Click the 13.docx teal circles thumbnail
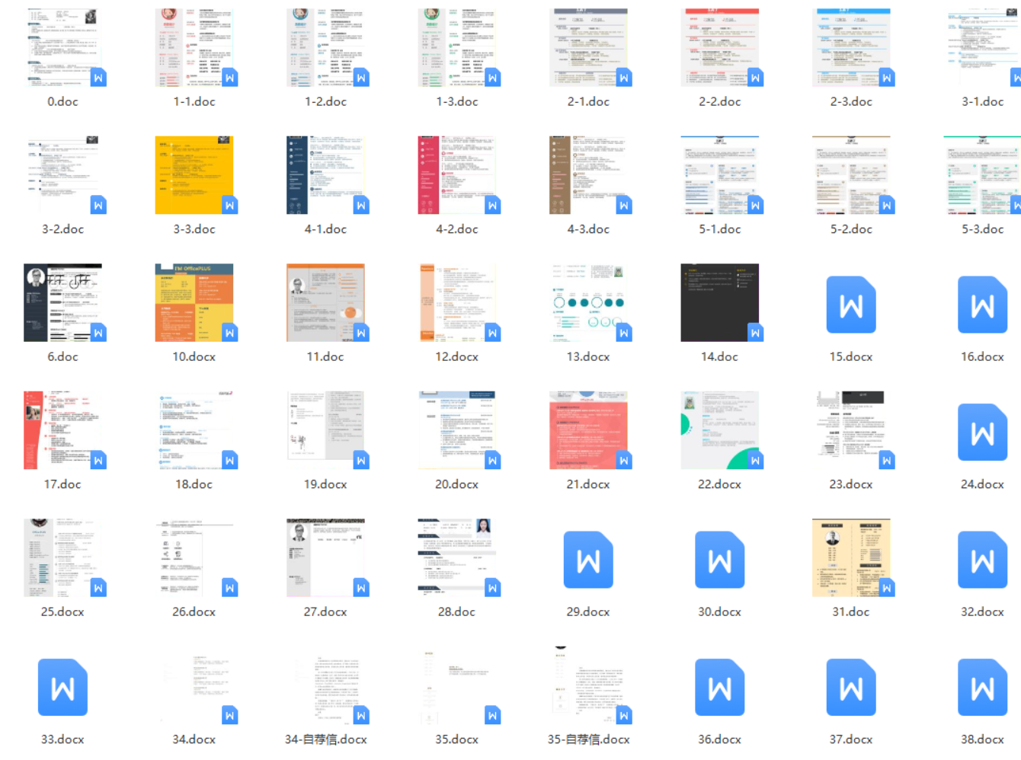Screen dimensions: 1021x760 [x=587, y=302]
